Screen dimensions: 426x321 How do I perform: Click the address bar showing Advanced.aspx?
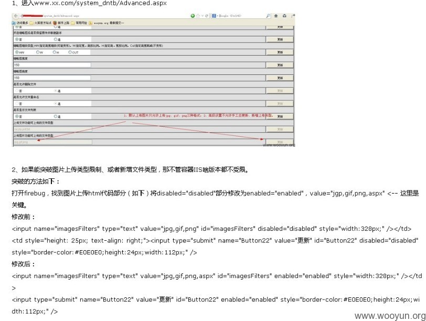click(x=103, y=16)
